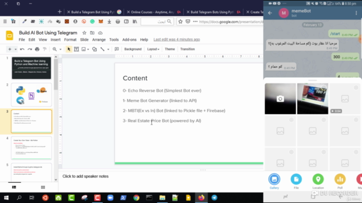Open the File menu
The height and width of the screenshot is (203, 362).
coord(21,39)
